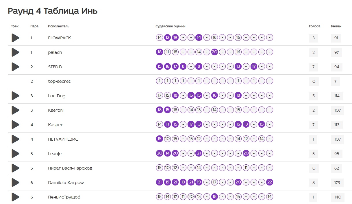Play the KseroN track
Viewport: 352px width, 204px height.
pyautogui.click(x=15, y=110)
